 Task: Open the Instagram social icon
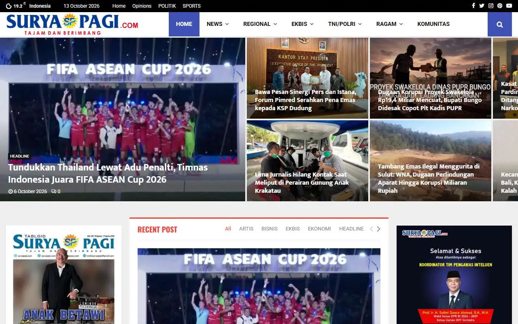coord(491,6)
